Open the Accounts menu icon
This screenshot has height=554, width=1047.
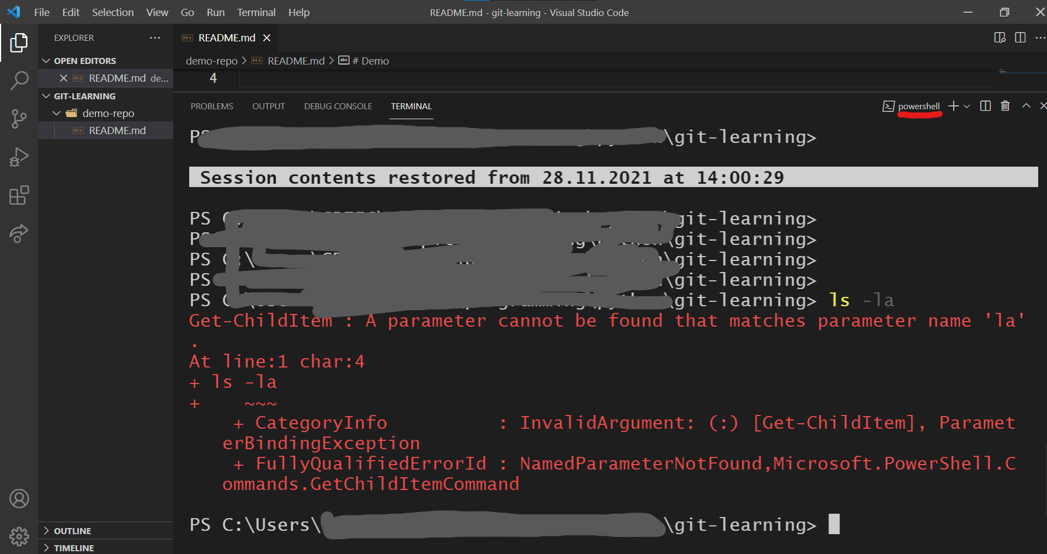click(x=19, y=499)
